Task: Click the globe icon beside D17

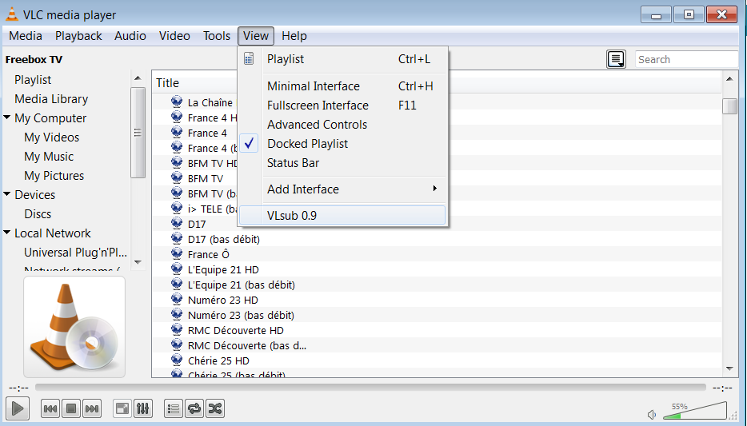Action: pyautogui.click(x=177, y=223)
